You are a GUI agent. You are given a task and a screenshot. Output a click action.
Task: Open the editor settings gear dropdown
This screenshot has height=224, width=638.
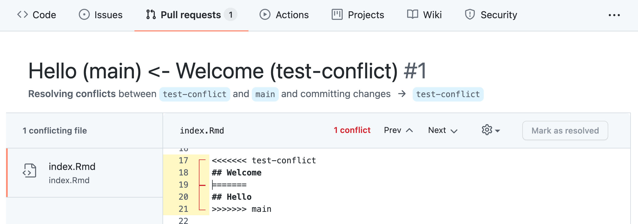point(491,130)
